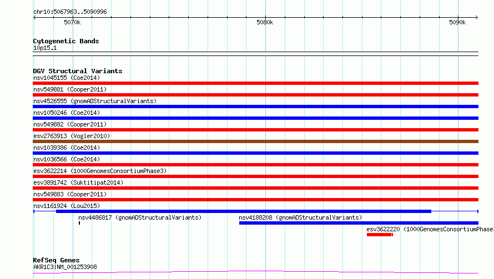This screenshot has height=279, width=494.
Task: Click the red bar under nsv1036566
Action: pyautogui.click(x=255, y=165)
